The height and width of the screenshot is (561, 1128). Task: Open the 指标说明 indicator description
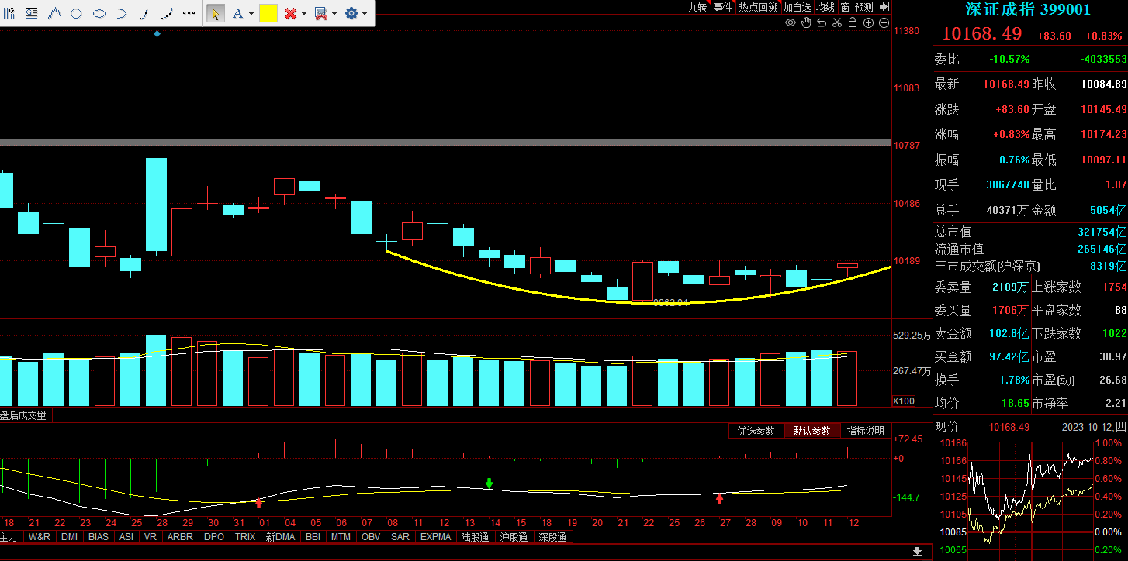click(x=865, y=431)
